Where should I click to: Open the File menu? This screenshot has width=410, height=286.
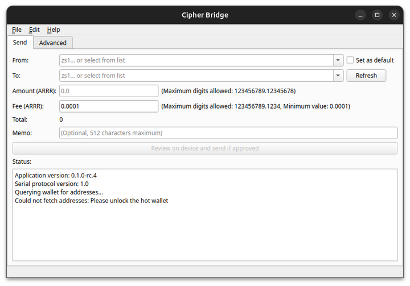(x=17, y=30)
